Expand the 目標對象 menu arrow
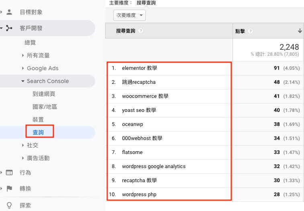The width and height of the screenshot is (304, 211). click(x=1, y=12)
